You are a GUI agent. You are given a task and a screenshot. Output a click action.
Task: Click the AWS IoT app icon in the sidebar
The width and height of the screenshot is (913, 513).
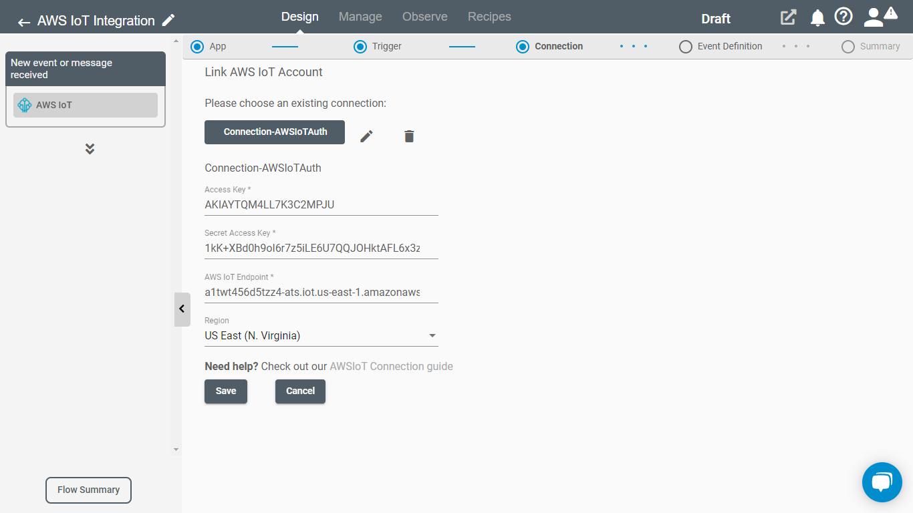25,105
